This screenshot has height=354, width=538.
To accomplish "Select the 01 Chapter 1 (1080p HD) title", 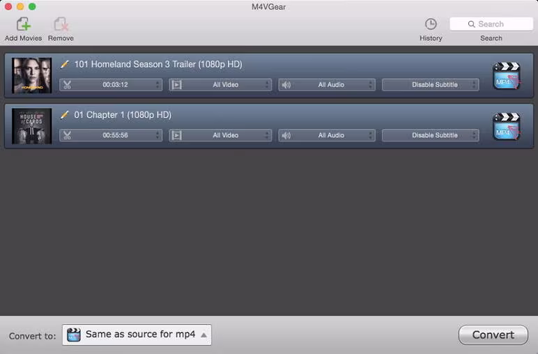I will 123,115.
